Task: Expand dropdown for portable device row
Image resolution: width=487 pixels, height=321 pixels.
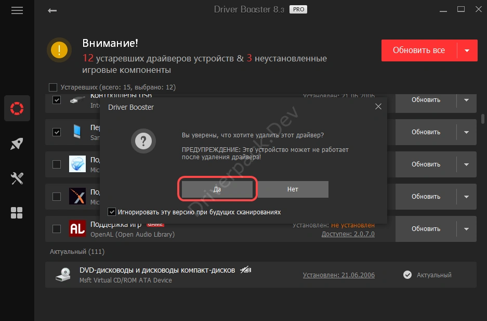Action: tap(467, 132)
